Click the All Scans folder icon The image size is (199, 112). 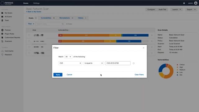(2, 16)
